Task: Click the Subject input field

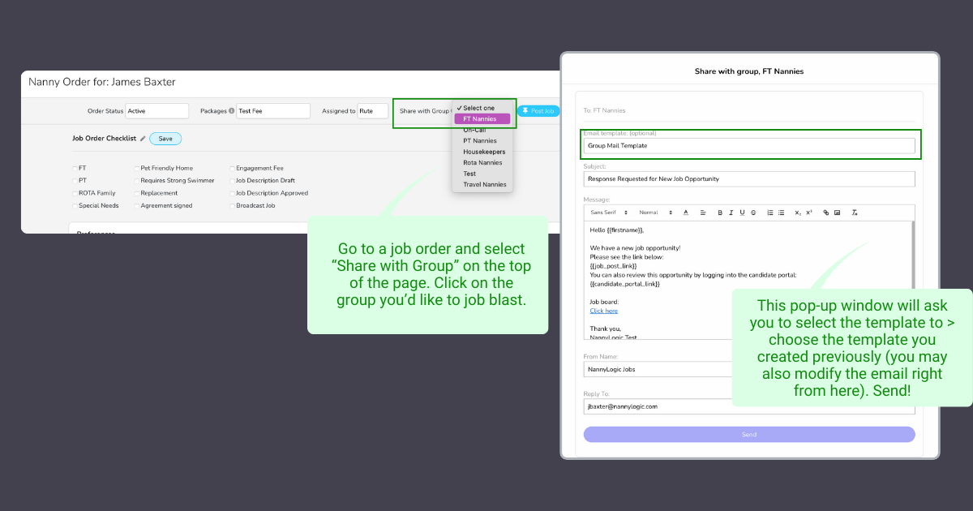Action: (748, 178)
